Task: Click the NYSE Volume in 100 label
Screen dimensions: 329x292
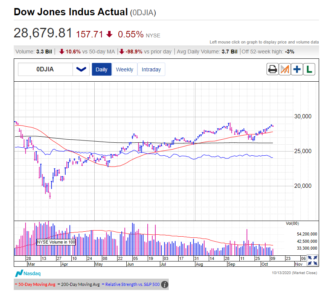Action: tap(56, 242)
